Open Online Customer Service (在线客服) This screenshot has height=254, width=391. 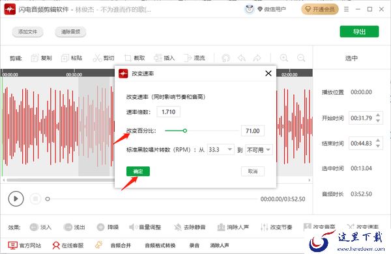[x=68, y=246]
